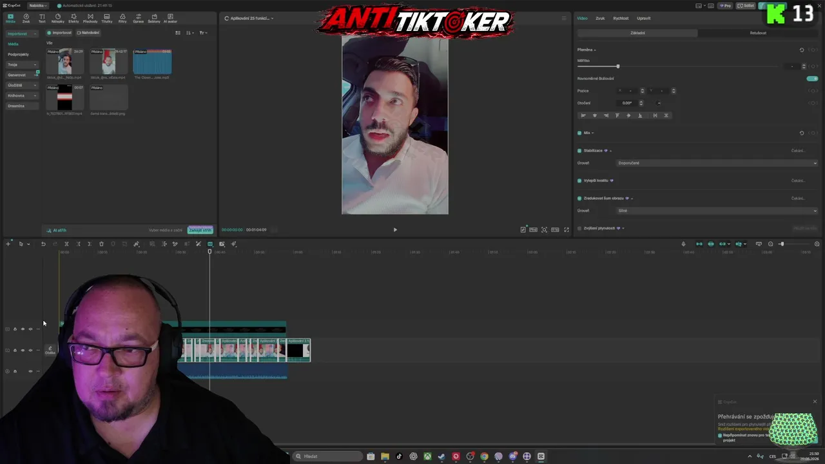
Task: Click the Pro upgrade button
Action: [x=726, y=6]
